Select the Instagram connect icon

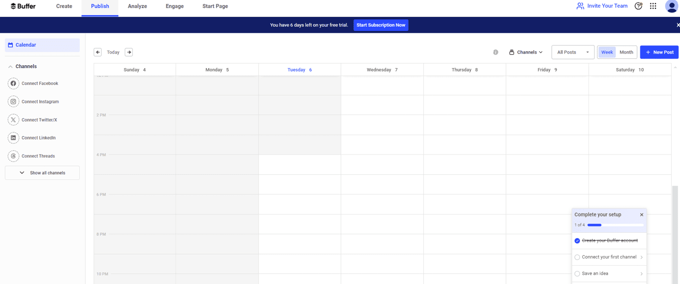pos(13,101)
